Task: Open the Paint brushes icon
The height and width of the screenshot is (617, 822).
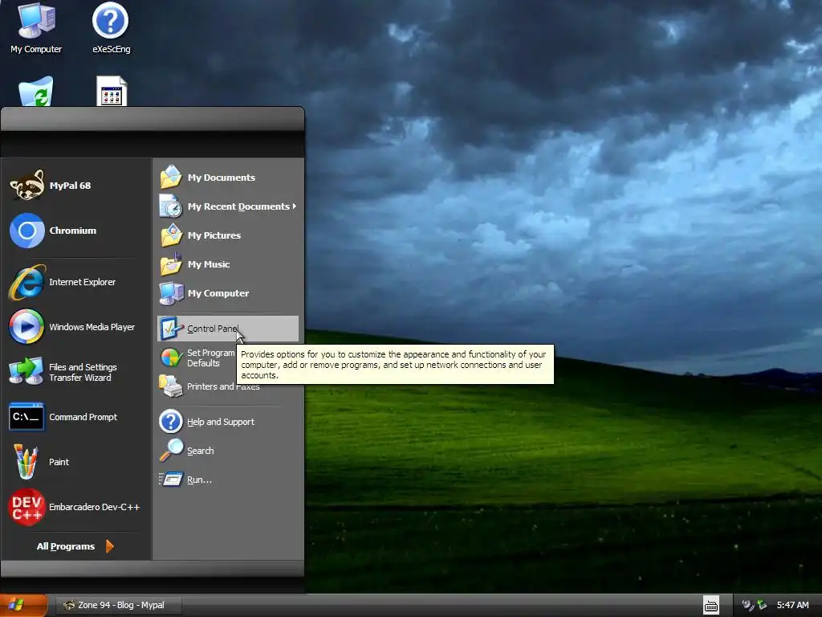Action: (x=26, y=462)
